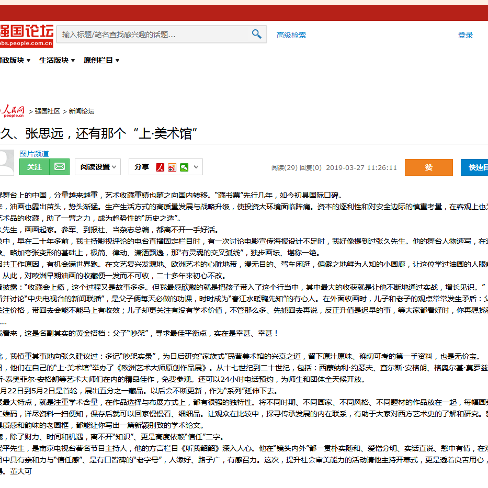Image resolution: width=488 pixels, height=488 pixels.
Task: Click the signature text “董大可”
Action: tap(21, 471)
